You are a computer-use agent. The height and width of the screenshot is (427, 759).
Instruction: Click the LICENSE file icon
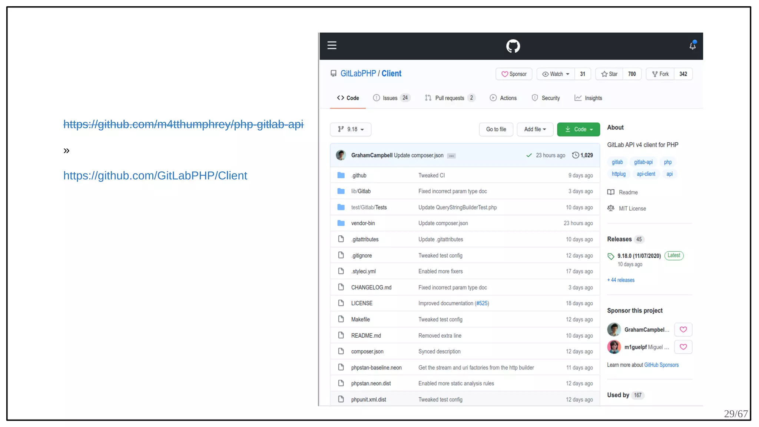click(341, 303)
